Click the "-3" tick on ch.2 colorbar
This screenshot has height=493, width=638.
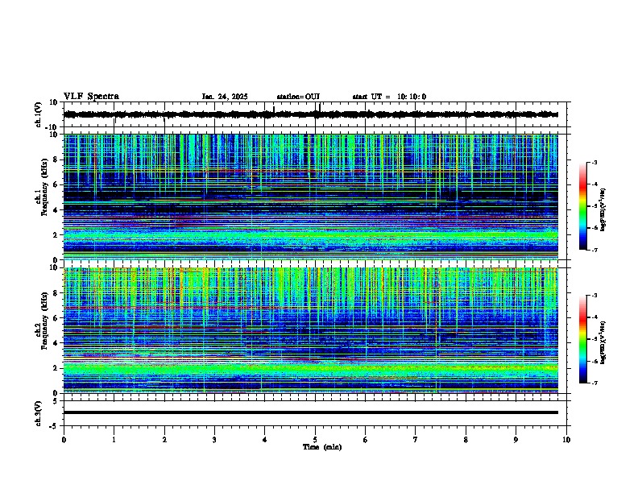coord(594,296)
